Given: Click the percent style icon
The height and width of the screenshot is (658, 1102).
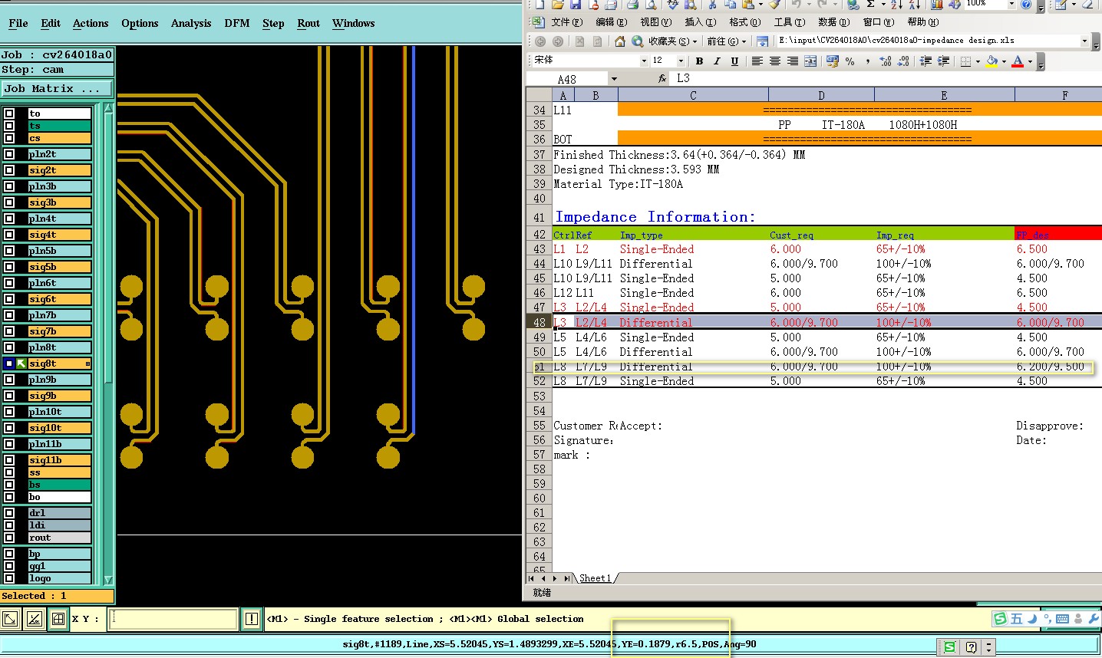Looking at the screenshot, I should (850, 61).
